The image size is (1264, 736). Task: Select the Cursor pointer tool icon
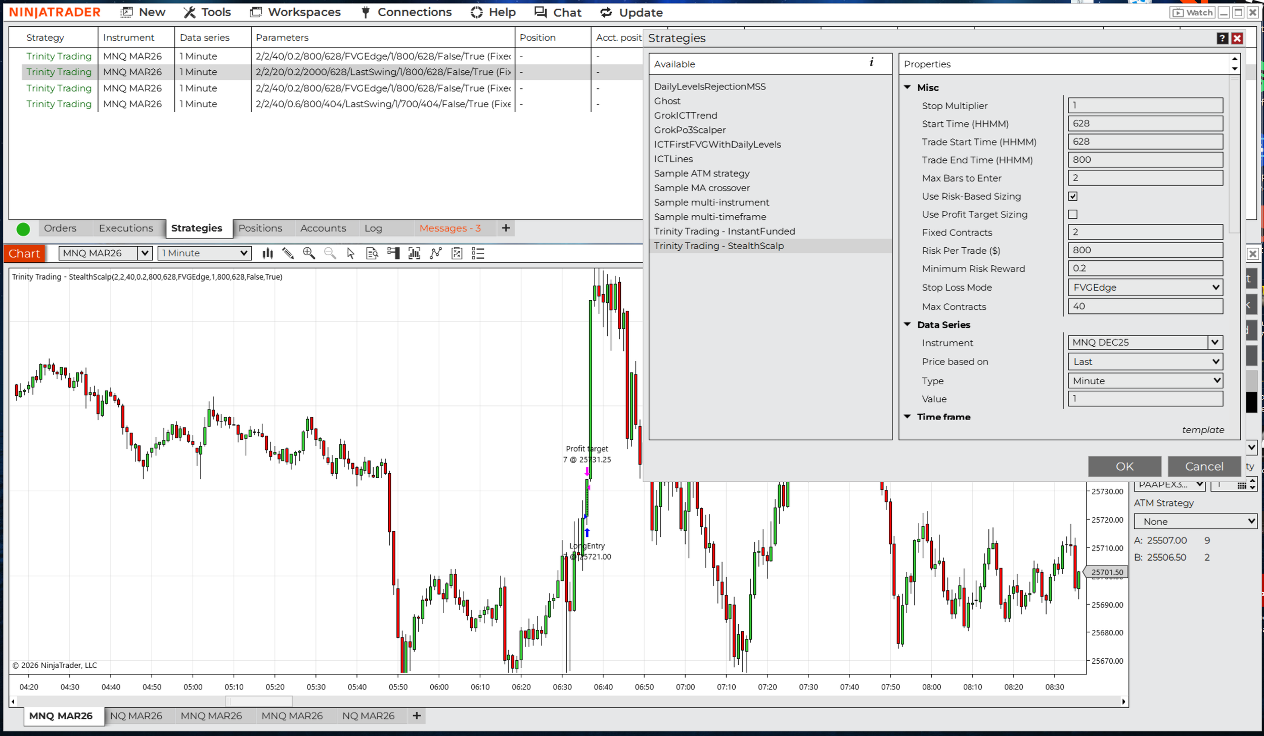tap(350, 253)
